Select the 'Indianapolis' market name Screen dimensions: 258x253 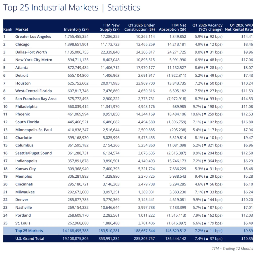pos(26,161)
